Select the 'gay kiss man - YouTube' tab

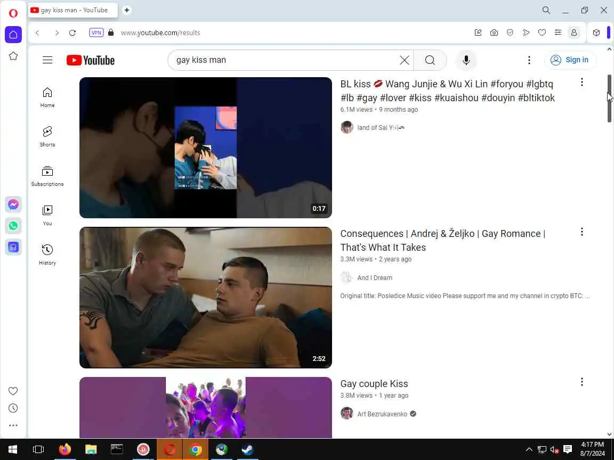click(x=73, y=10)
